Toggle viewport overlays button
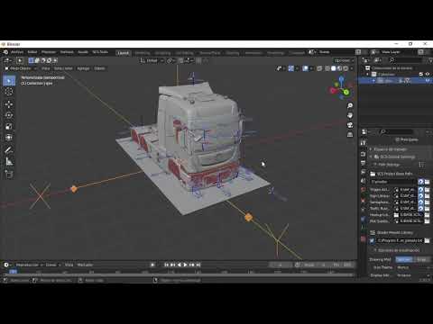The width and height of the screenshot is (433, 324). pyautogui.click(x=305, y=68)
